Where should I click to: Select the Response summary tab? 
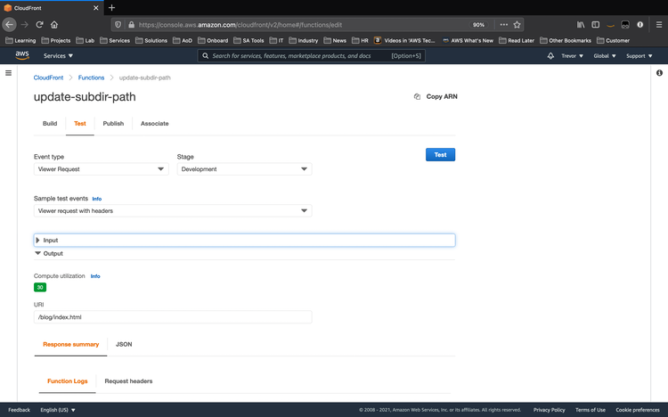[70, 344]
